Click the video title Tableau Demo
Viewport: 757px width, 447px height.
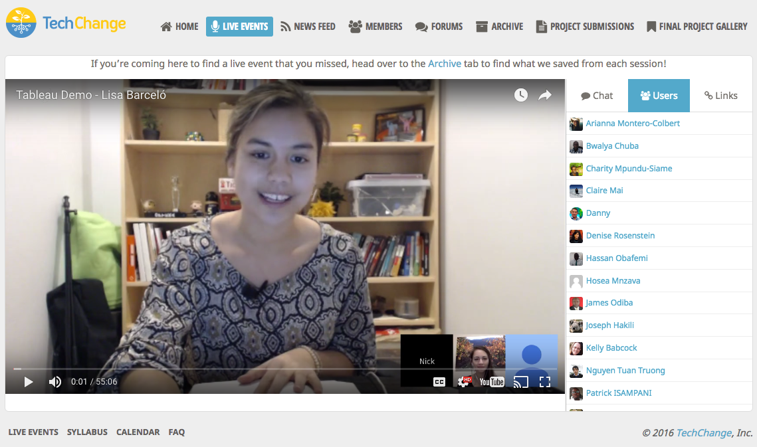(x=91, y=95)
